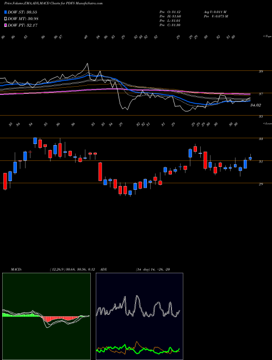Click the 33 axis label on candlestick chart
Screen dimensions: 272x360
pyautogui.click(x=261, y=139)
